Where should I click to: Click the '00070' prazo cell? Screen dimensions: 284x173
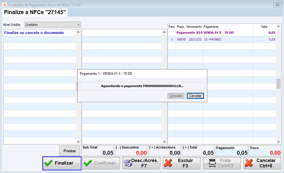pyautogui.click(x=181, y=39)
